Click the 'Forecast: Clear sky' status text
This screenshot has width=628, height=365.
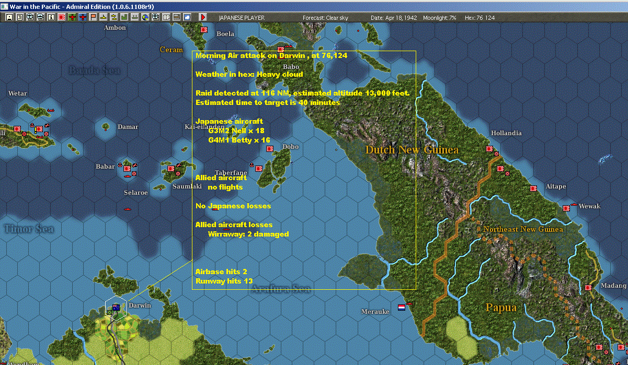tap(326, 18)
